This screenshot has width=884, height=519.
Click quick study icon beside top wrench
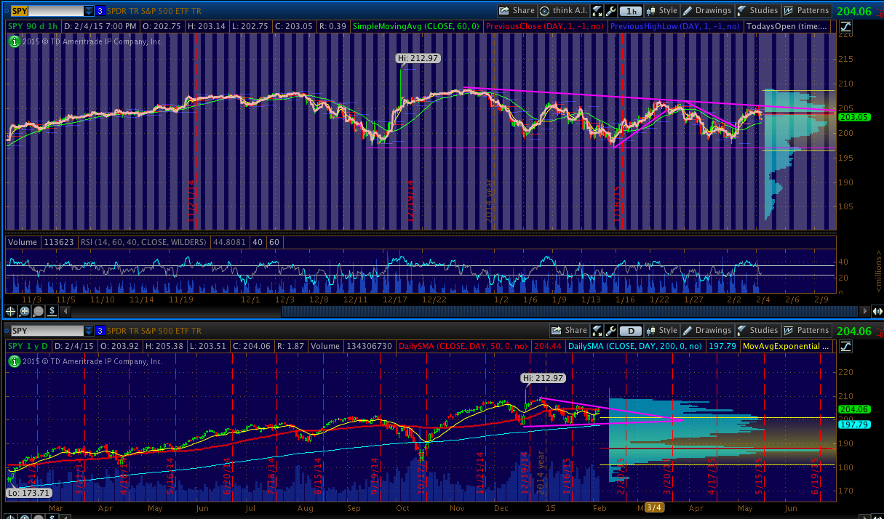click(597, 11)
